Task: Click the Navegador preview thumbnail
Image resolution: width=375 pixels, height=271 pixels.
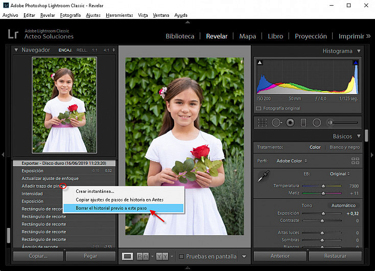Action: (x=64, y=105)
